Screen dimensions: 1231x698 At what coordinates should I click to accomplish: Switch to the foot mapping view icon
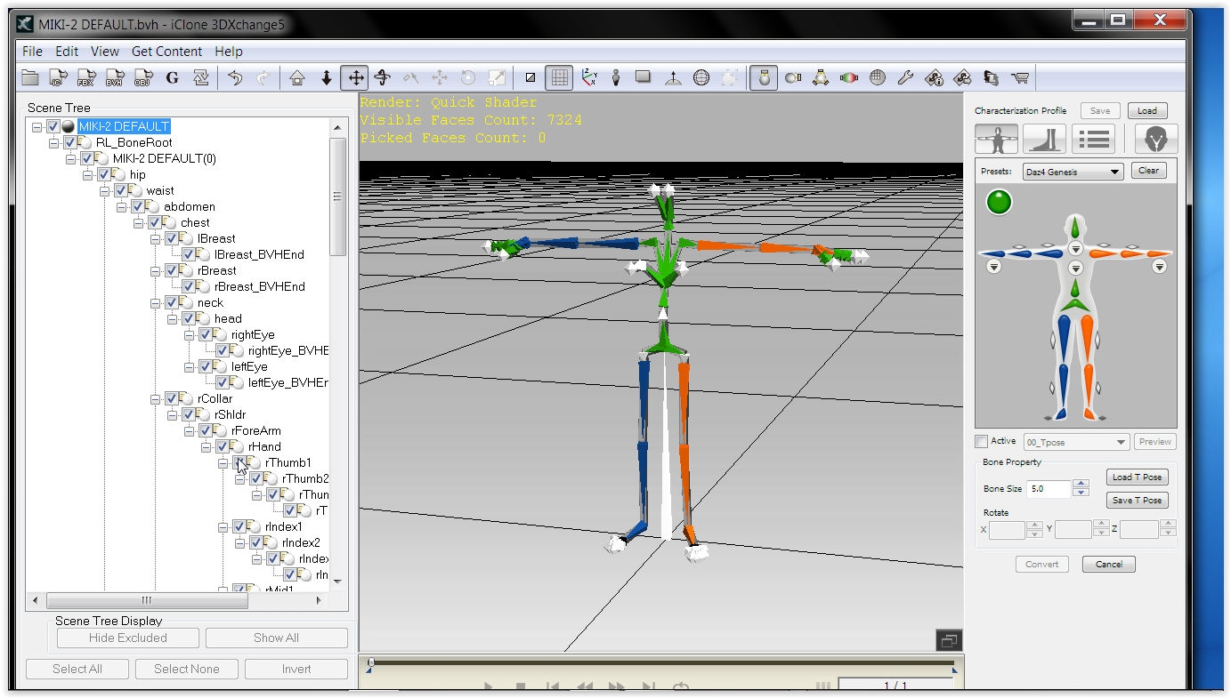coord(1044,139)
